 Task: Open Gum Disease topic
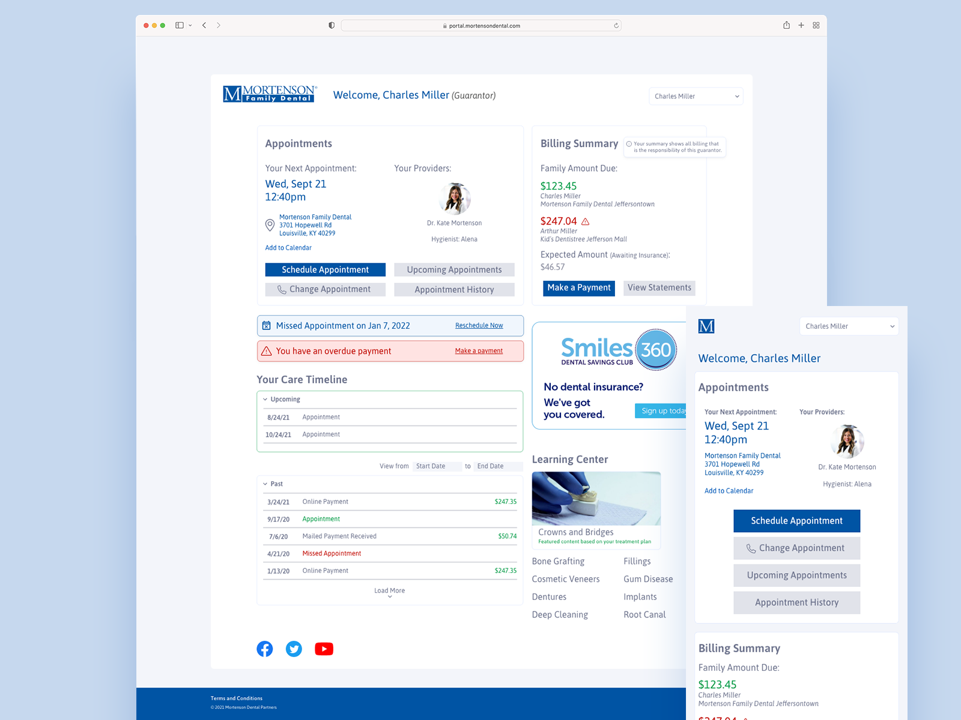(648, 580)
